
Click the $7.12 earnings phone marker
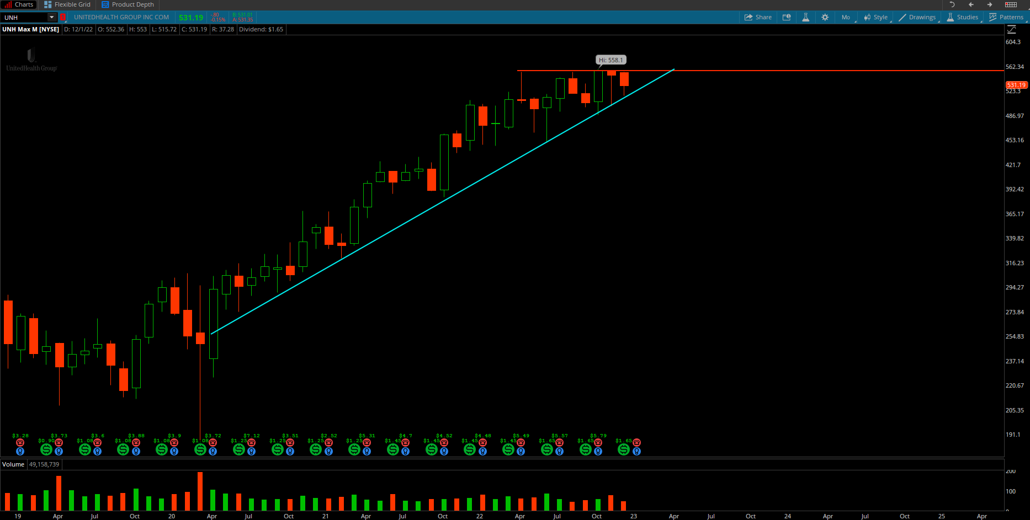[252, 443]
